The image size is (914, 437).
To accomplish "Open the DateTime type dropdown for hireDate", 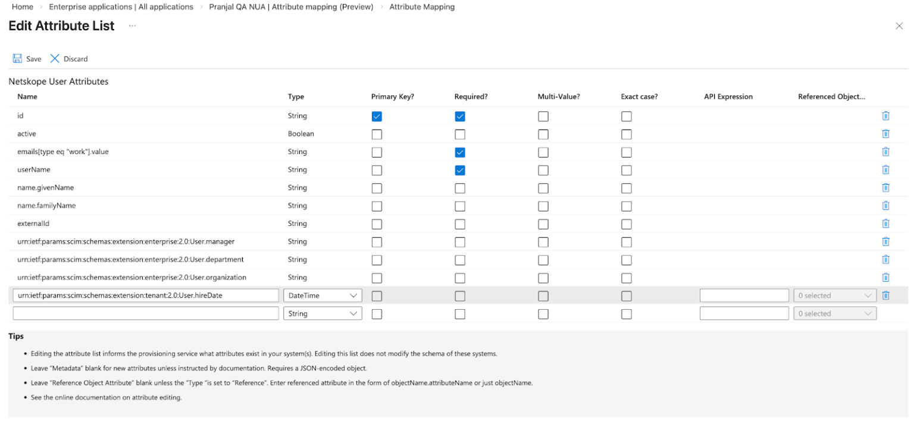I will pos(323,295).
